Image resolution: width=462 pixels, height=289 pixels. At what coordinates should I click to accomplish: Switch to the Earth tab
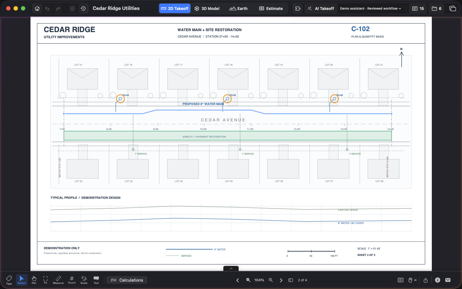tap(238, 9)
